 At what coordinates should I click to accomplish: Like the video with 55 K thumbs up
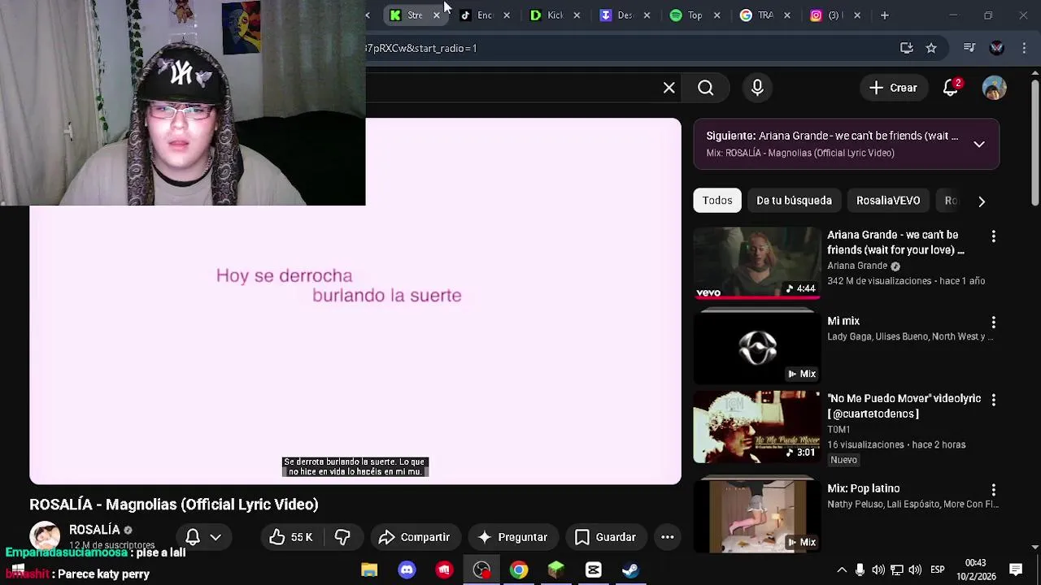click(x=290, y=537)
